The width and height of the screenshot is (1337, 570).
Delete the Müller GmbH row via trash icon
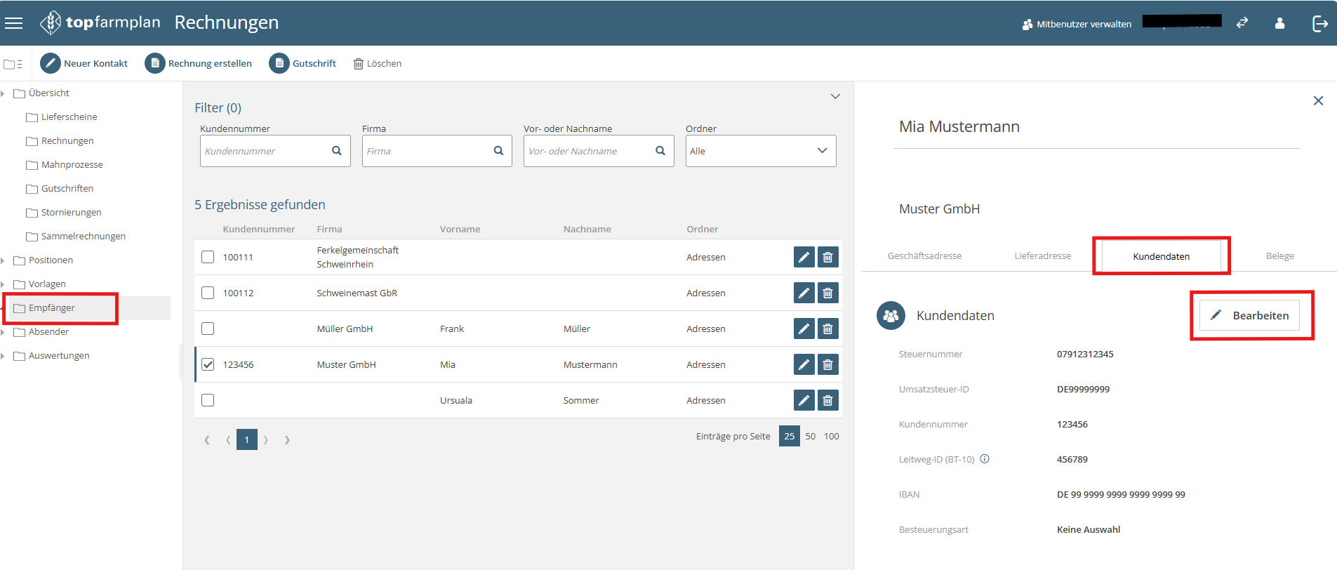828,329
